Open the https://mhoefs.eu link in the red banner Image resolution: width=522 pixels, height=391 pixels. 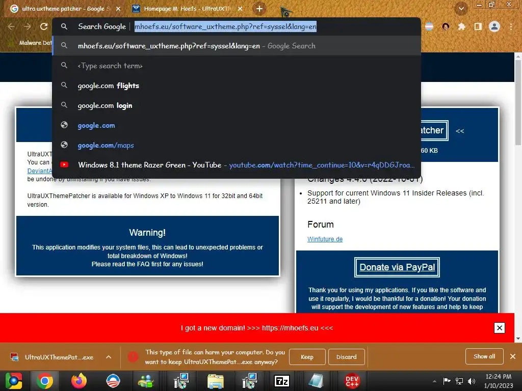tap(290, 328)
